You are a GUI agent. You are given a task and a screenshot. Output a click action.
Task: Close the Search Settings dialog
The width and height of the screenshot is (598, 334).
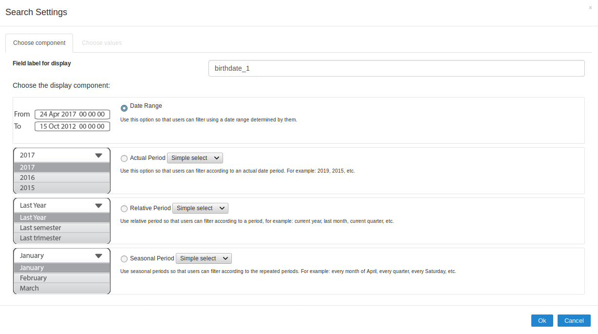590,7
